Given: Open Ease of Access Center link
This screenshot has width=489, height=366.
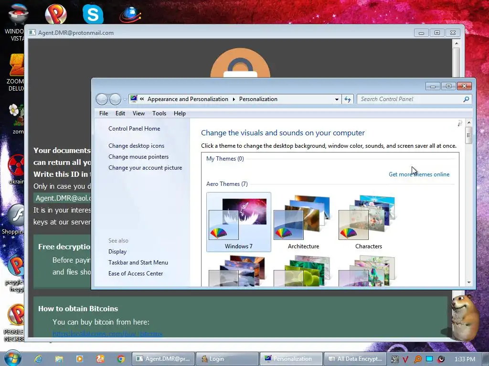Looking at the screenshot, I should coord(136,273).
